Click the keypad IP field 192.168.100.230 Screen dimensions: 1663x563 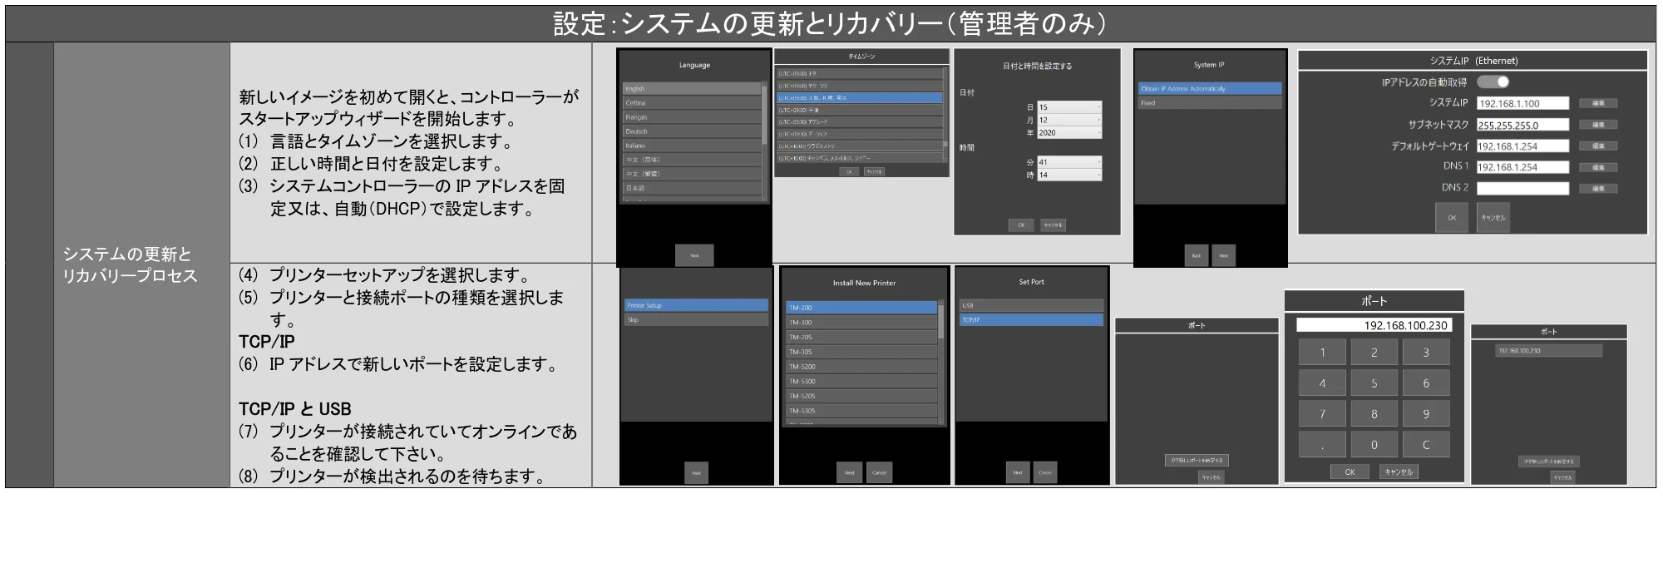[x=1374, y=325]
